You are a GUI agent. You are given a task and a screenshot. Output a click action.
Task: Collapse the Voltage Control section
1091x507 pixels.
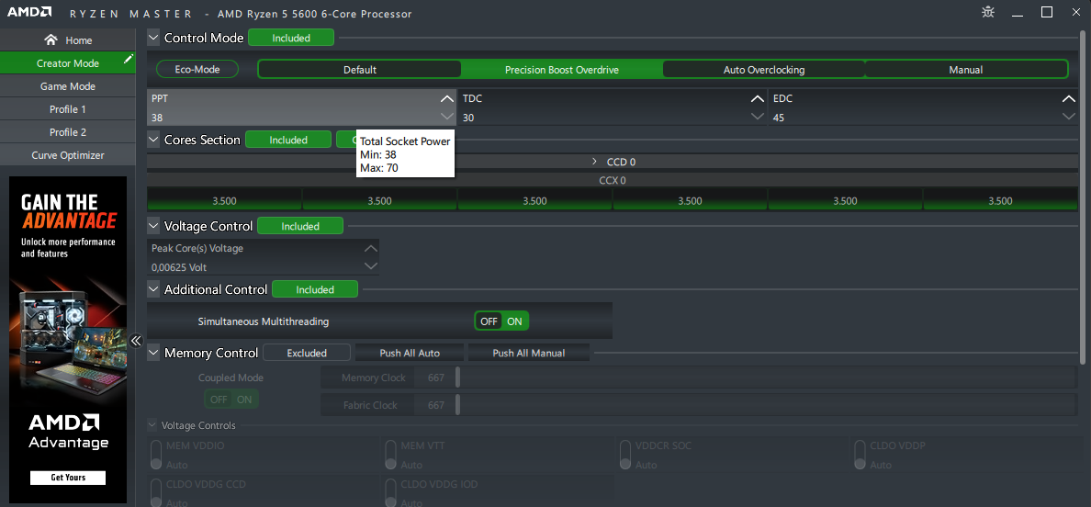pyautogui.click(x=153, y=226)
